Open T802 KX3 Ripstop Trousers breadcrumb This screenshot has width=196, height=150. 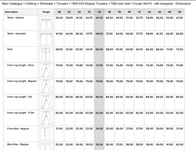[x=89, y=4]
